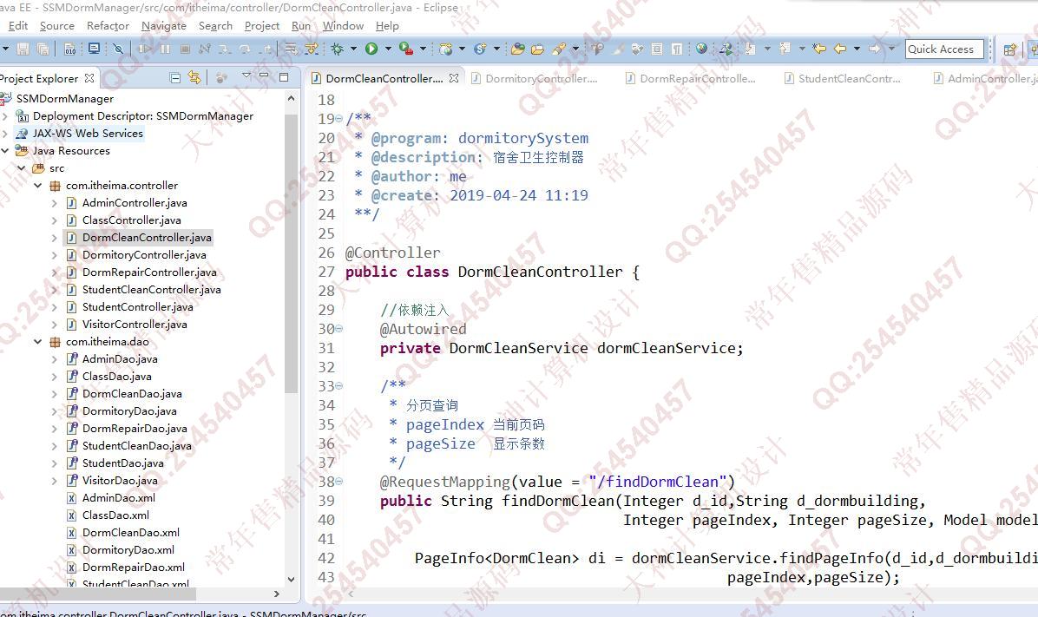Open the Debug dropdown arrow
1038x617 pixels.
[x=353, y=49]
